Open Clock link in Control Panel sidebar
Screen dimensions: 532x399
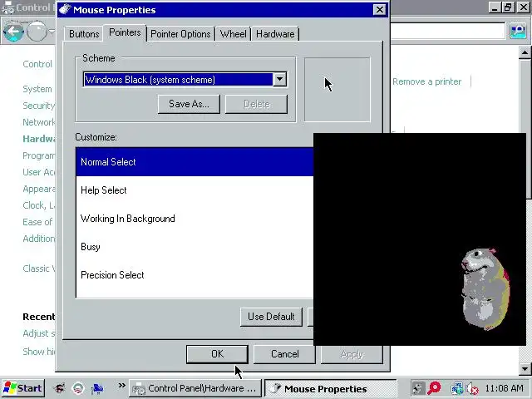coord(39,205)
